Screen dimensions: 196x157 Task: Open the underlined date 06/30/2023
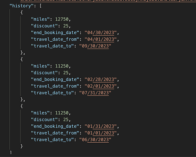95,140
